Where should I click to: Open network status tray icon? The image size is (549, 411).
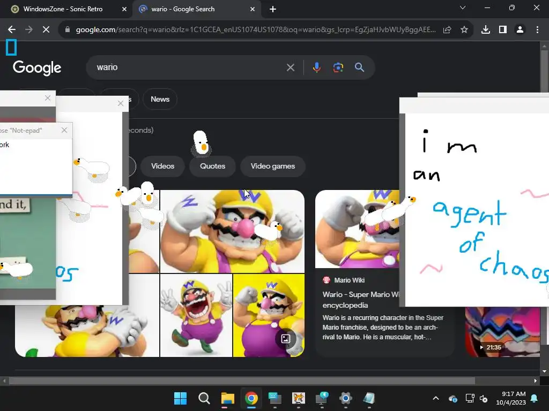(470, 398)
